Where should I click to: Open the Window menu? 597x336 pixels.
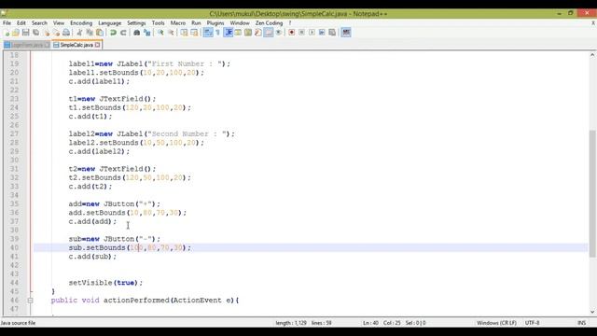point(240,22)
